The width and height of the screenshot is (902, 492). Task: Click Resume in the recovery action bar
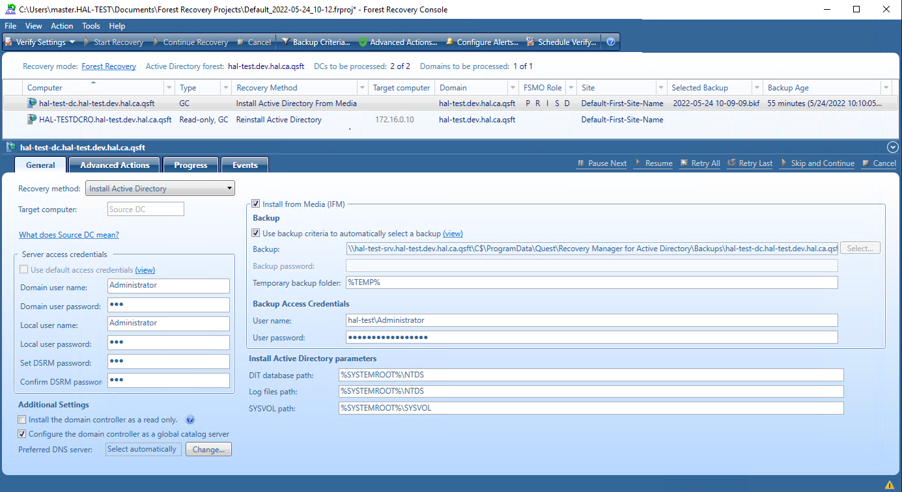(x=653, y=163)
